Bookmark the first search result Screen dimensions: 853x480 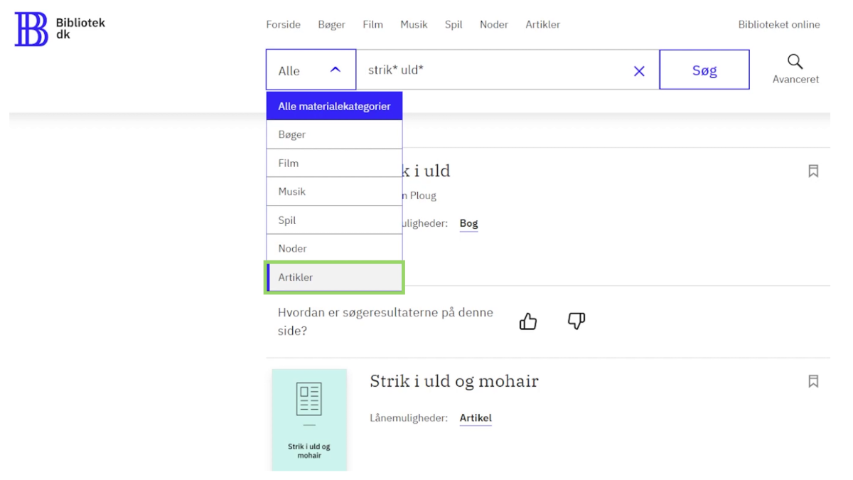813,171
